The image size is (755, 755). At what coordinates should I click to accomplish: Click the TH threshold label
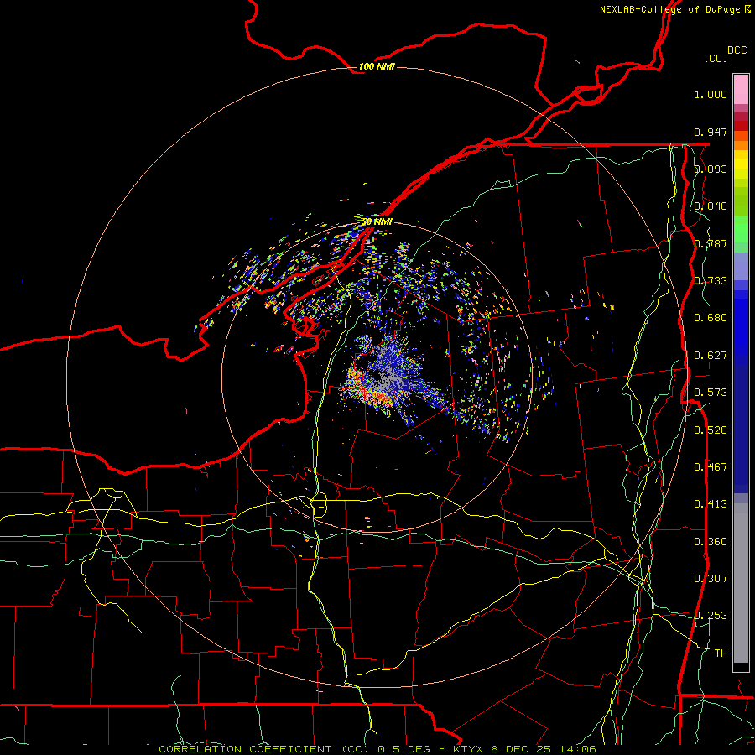[x=721, y=653]
